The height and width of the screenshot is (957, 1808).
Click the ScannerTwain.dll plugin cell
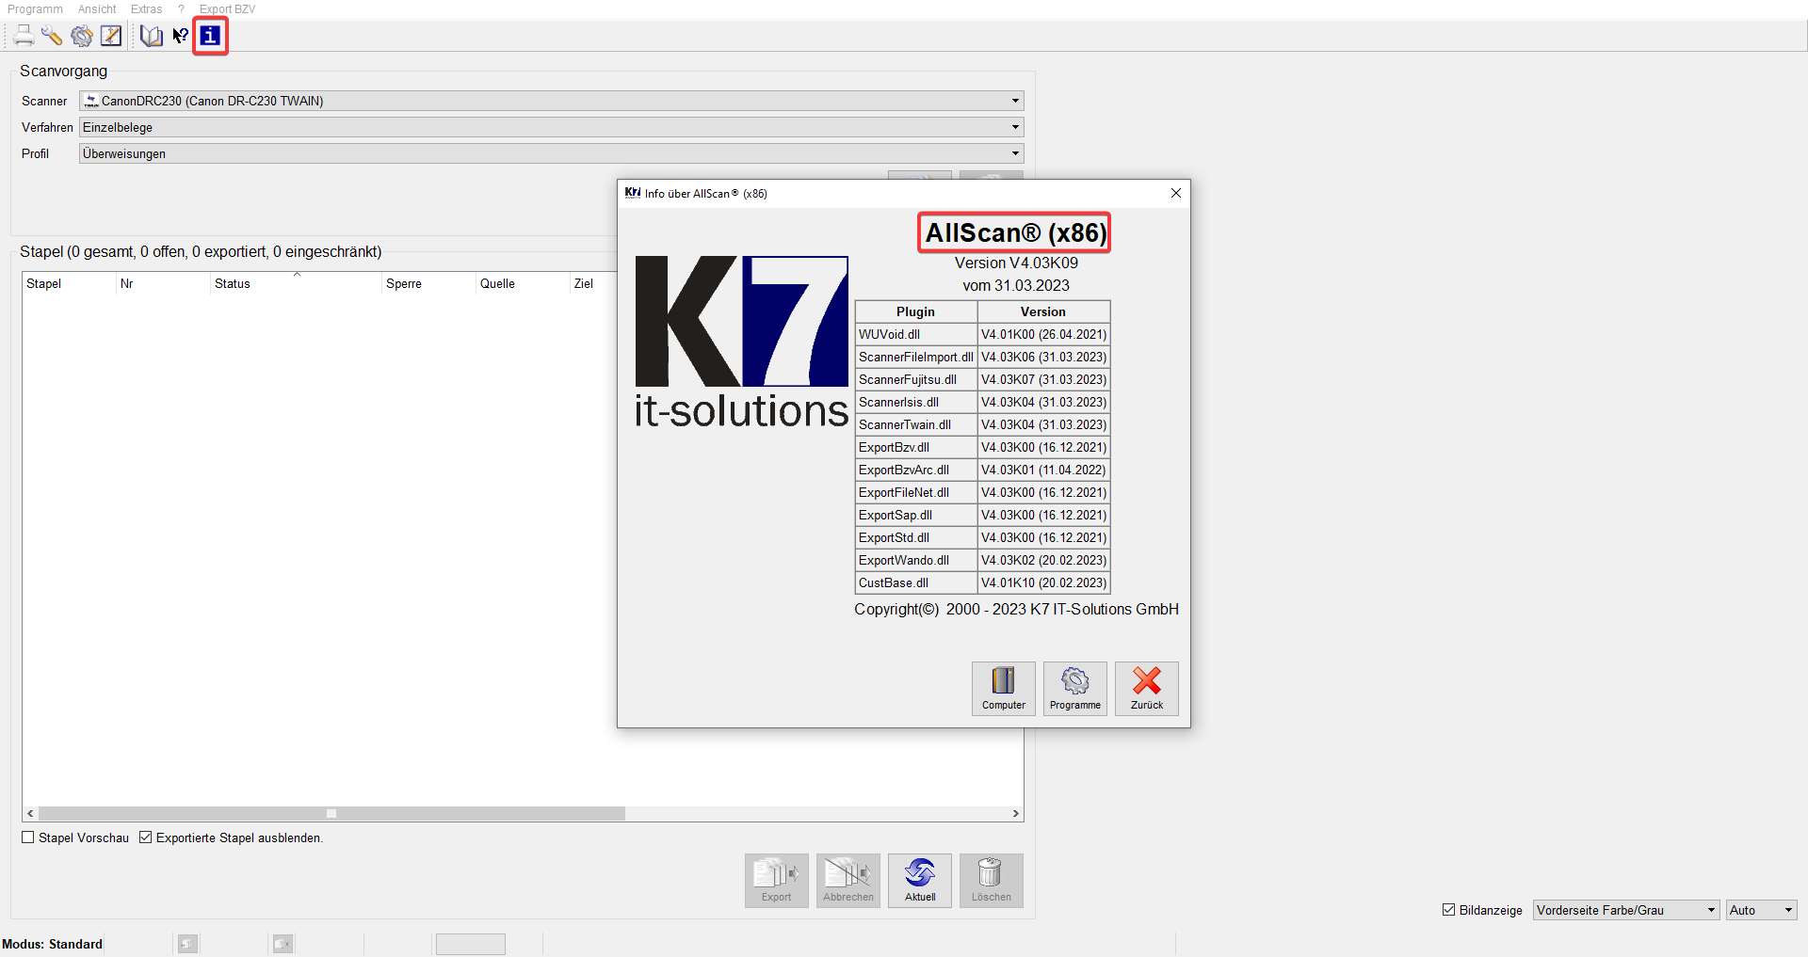(916, 424)
